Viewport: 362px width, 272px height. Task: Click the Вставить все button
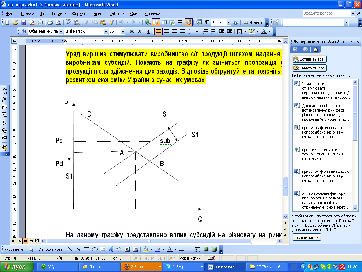coord(310,59)
